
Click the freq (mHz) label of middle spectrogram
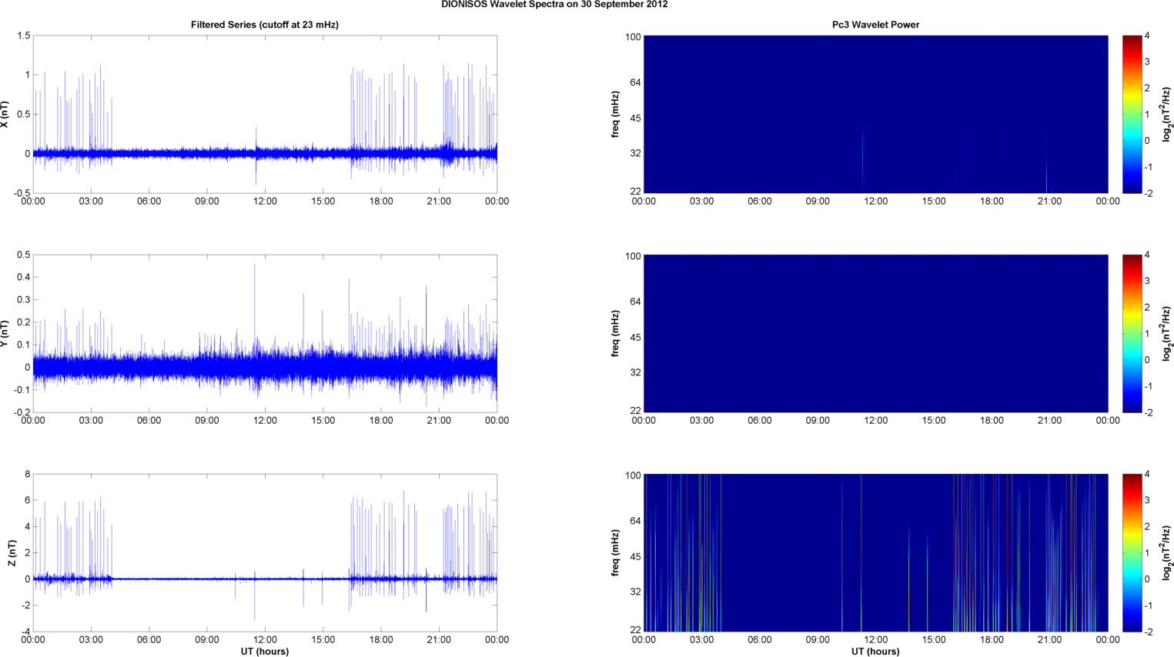coord(616,334)
